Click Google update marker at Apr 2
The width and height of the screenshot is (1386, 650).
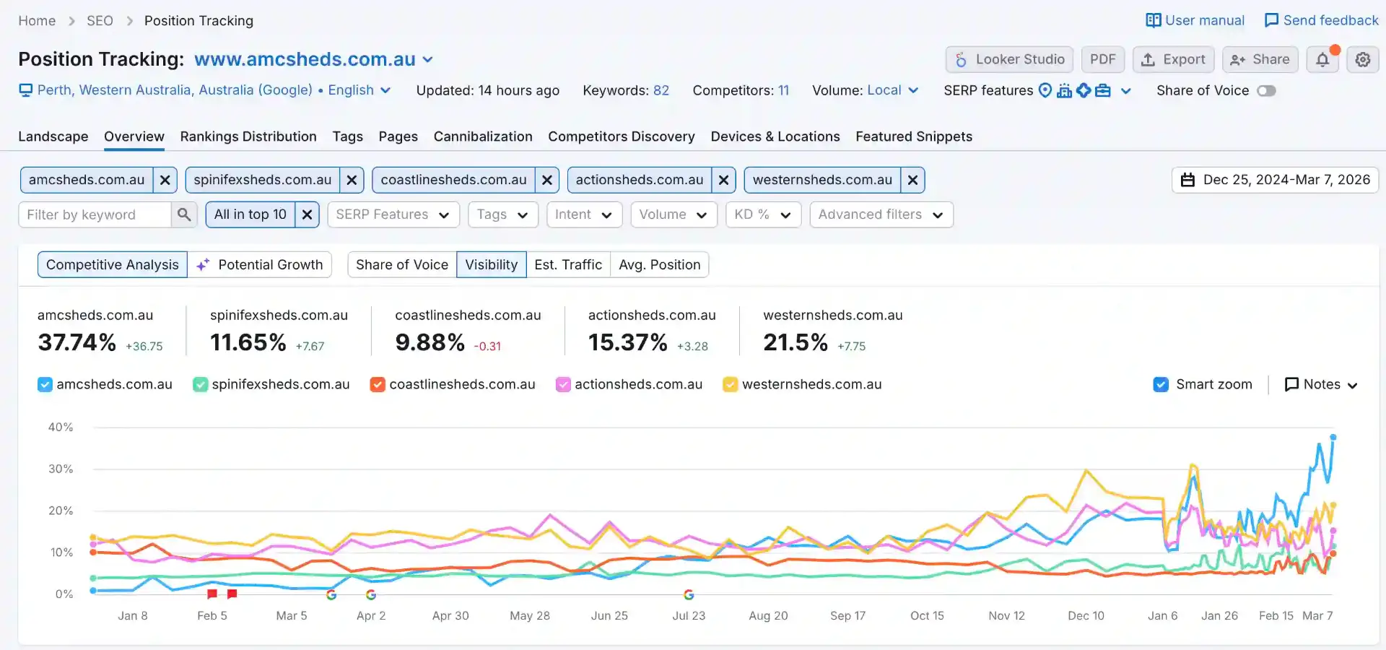tap(371, 594)
